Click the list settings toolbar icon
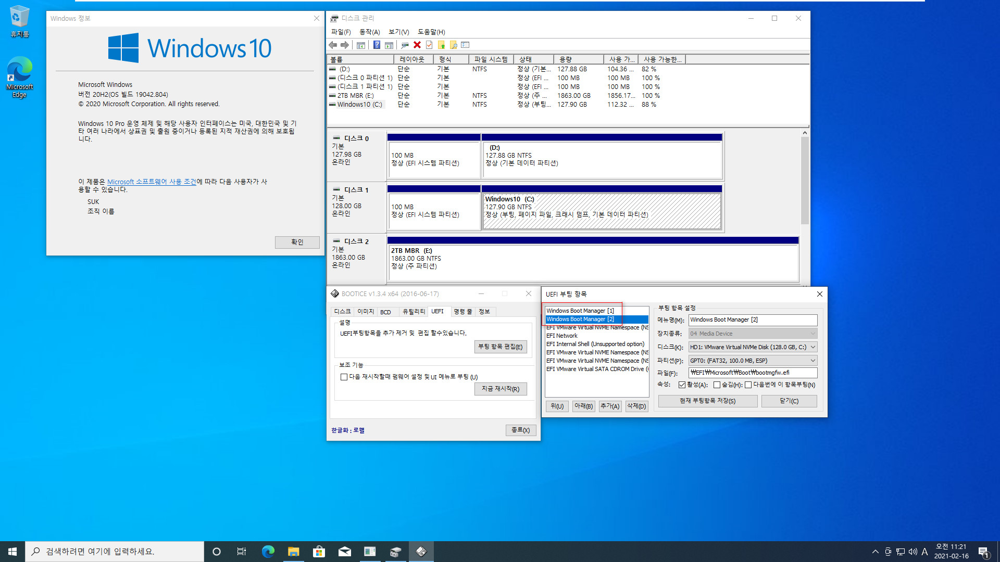The width and height of the screenshot is (1000, 562). point(465,45)
